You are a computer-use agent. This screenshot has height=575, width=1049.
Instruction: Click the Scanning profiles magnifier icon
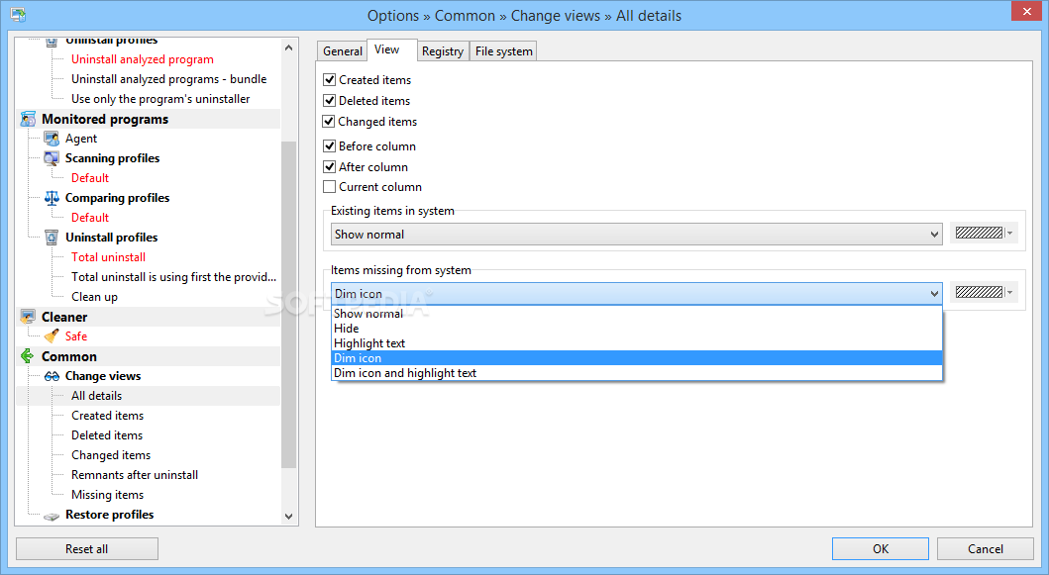click(x=52, y=158)
